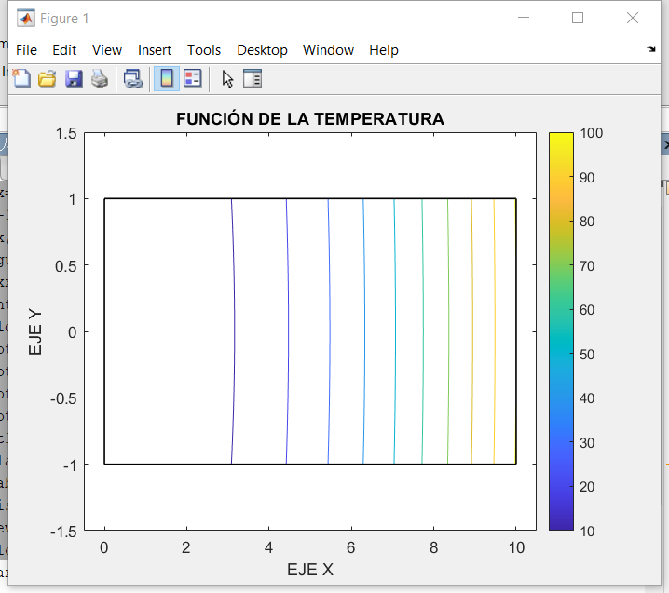Open the Edit menu
This screenshot has width=669, height=593.
[64, 50]
